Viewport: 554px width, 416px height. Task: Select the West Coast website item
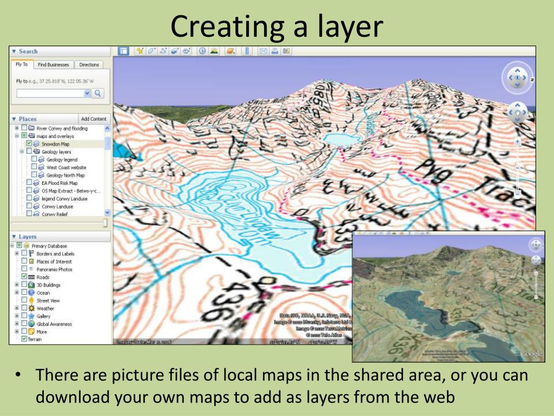point(67,167)
